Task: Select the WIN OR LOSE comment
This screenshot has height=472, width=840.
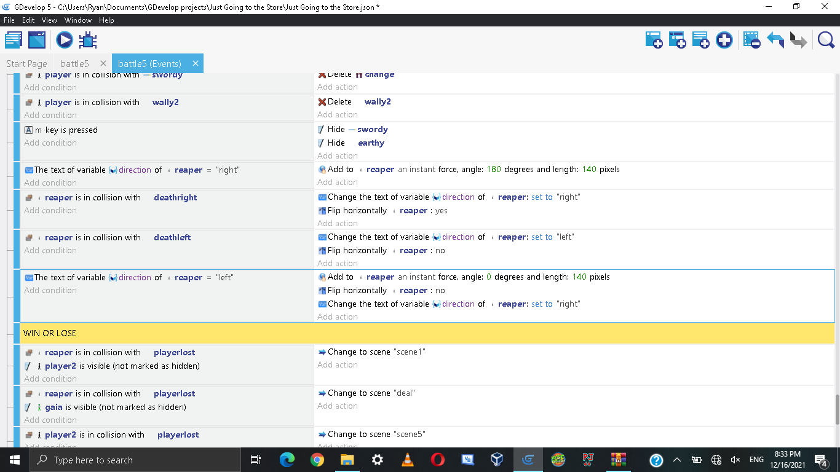Action: pos(427,333)
